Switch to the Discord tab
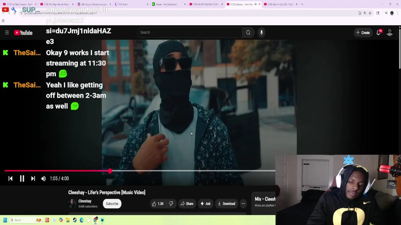Screen dimensions: 401x225 coord(94,4)
